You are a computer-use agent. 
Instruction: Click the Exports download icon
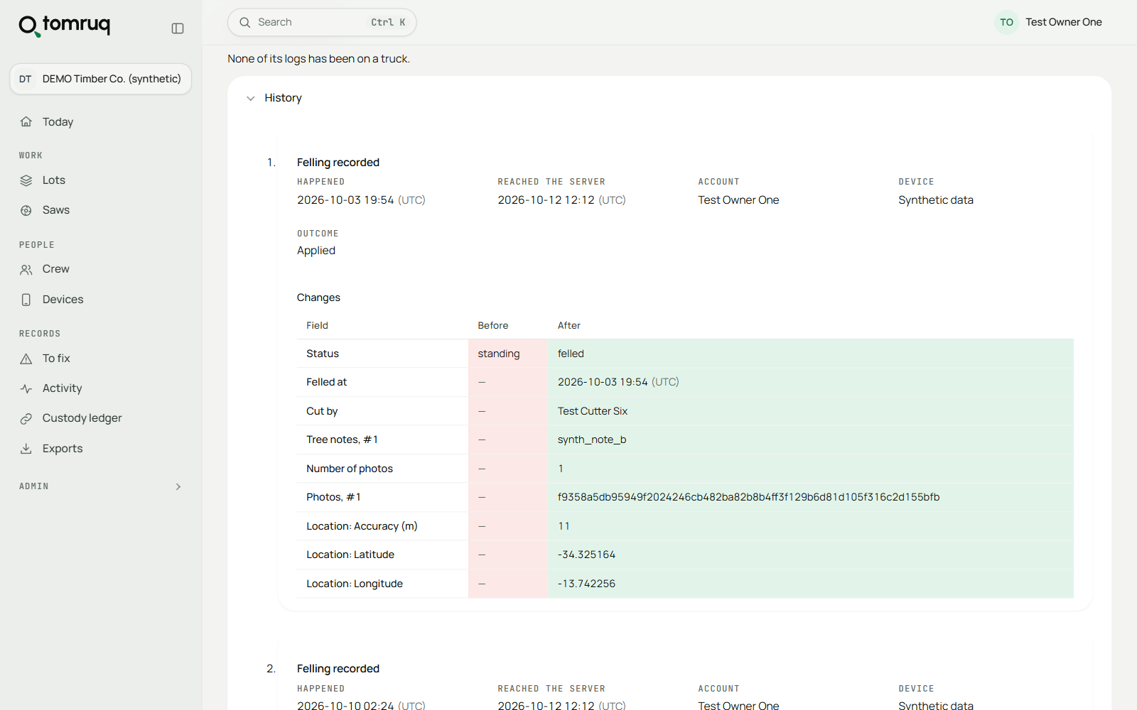(26, 449)
